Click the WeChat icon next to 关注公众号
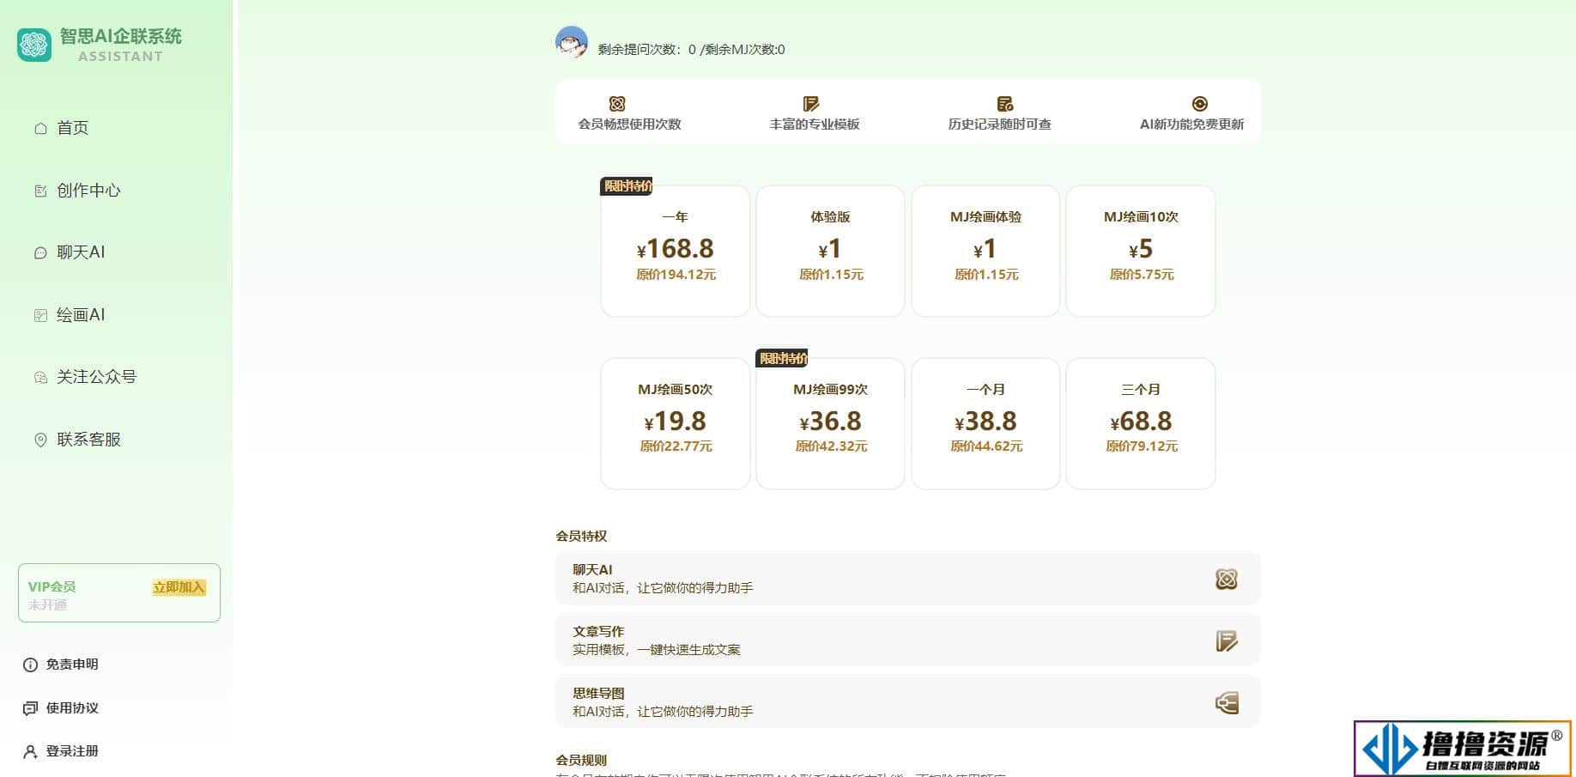Screen dimensions: 1576x777 (x=40, y=377)
